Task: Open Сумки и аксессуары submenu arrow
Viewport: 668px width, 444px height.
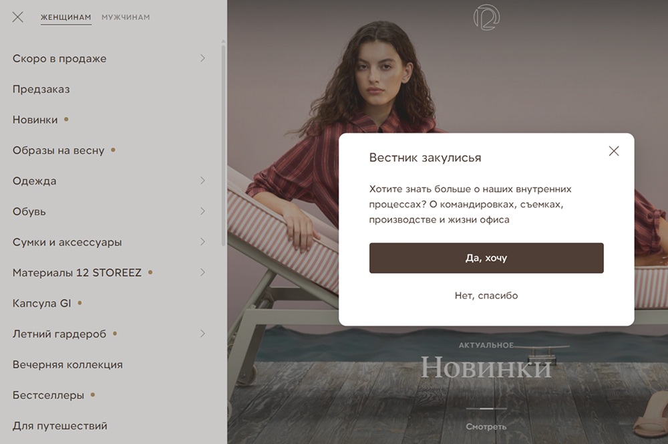Action: (x=203, y=242)
